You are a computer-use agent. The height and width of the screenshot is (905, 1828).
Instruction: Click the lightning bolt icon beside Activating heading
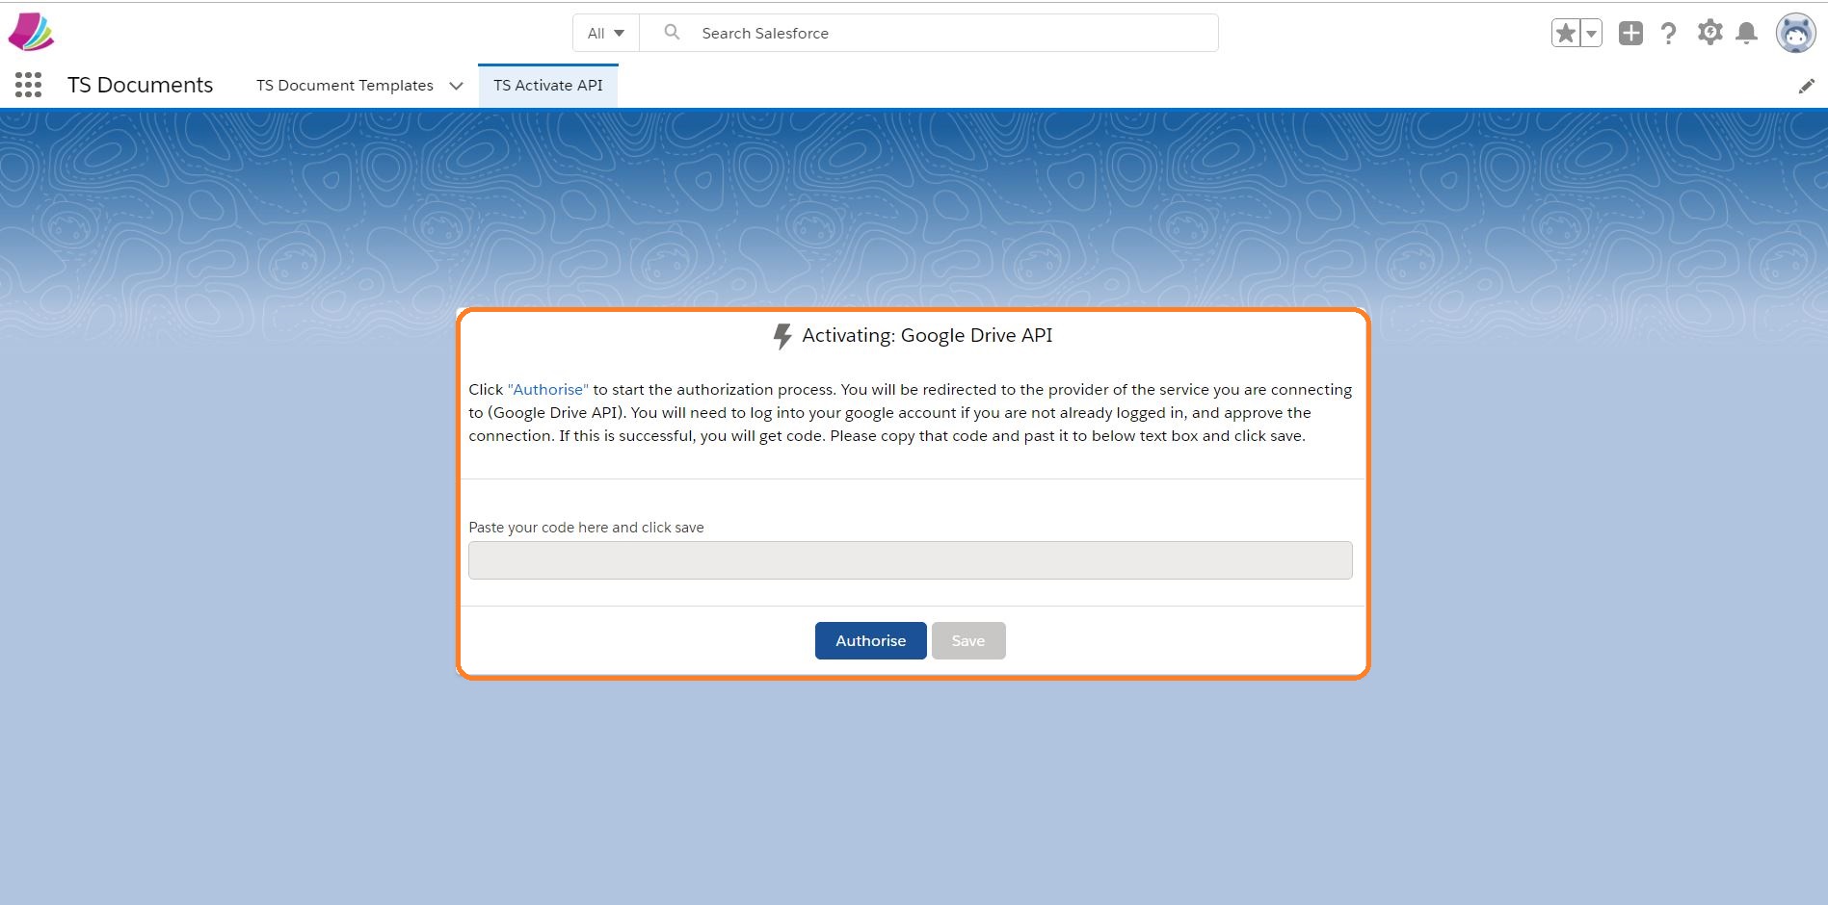782,336
